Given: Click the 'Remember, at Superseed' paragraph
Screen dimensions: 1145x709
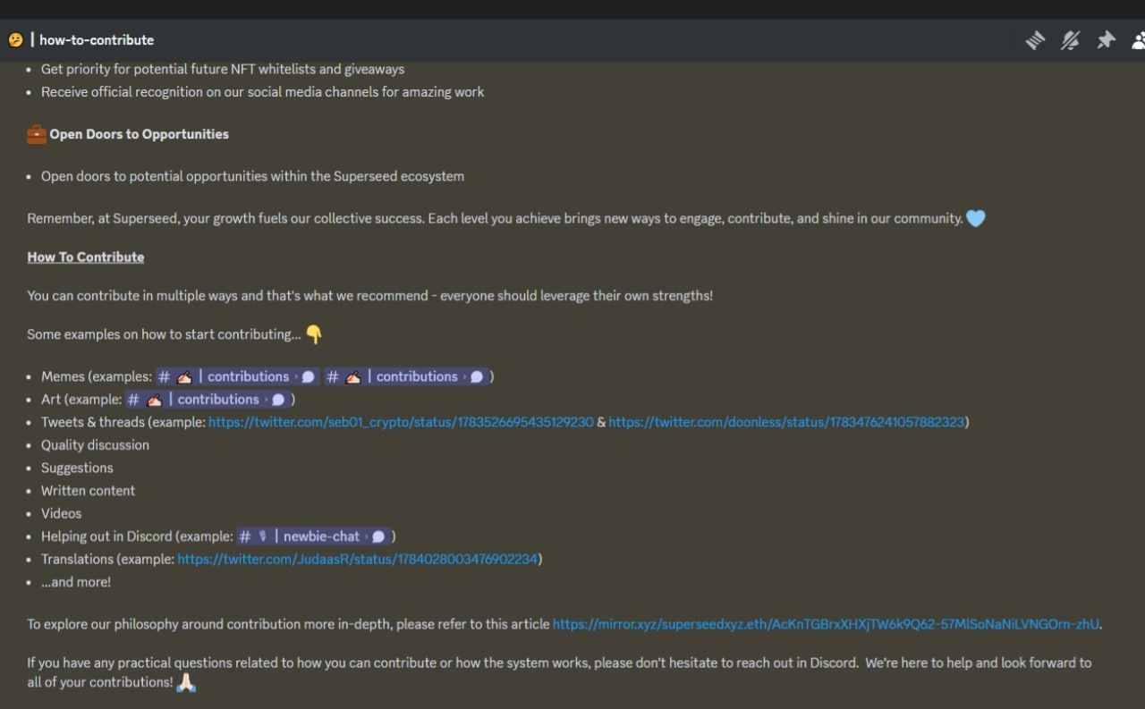Looking at the screenshot, I should point(495,218).
